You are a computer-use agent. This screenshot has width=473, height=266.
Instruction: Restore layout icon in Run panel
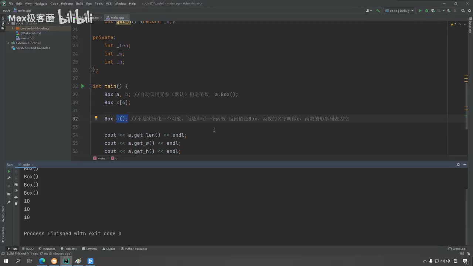9,194
